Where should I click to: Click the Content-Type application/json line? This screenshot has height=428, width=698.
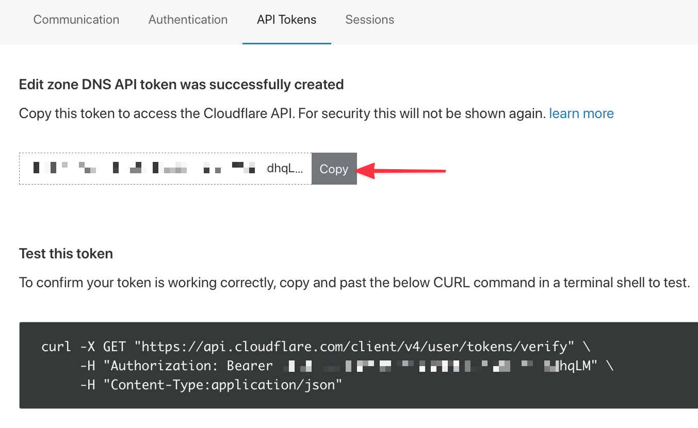[x=211, y=385]
